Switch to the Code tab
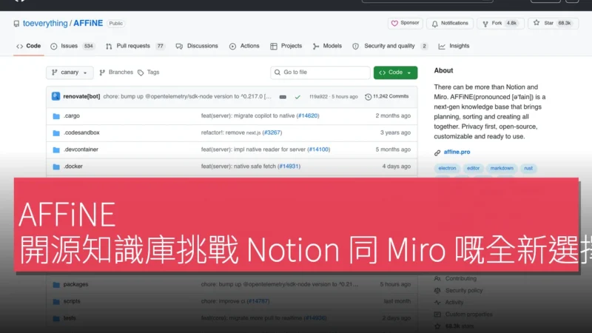This screenshot has width=592, height=333. 29,46
